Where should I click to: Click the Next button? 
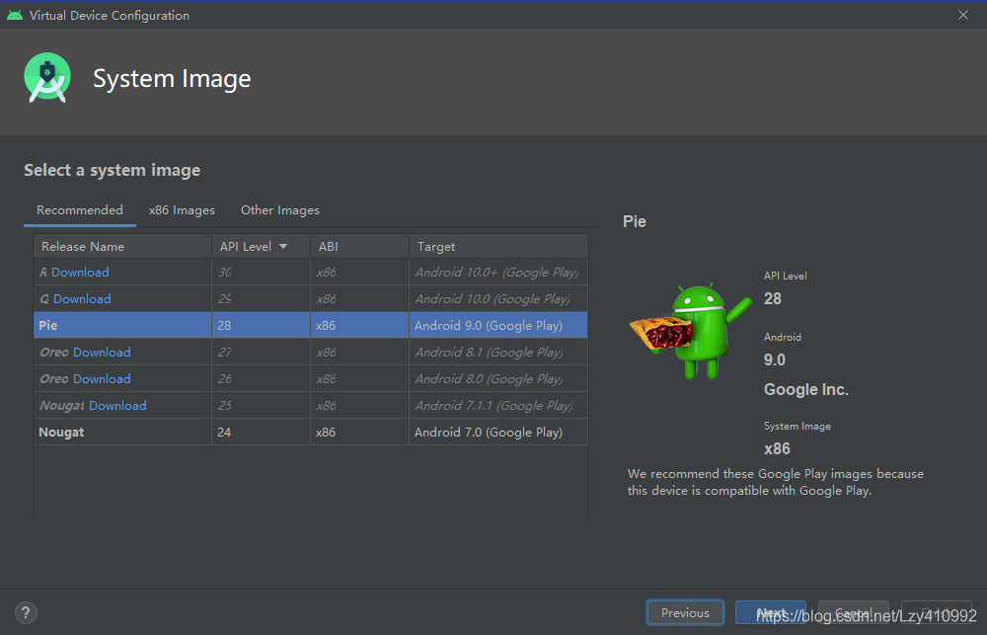tap(771, 612)
